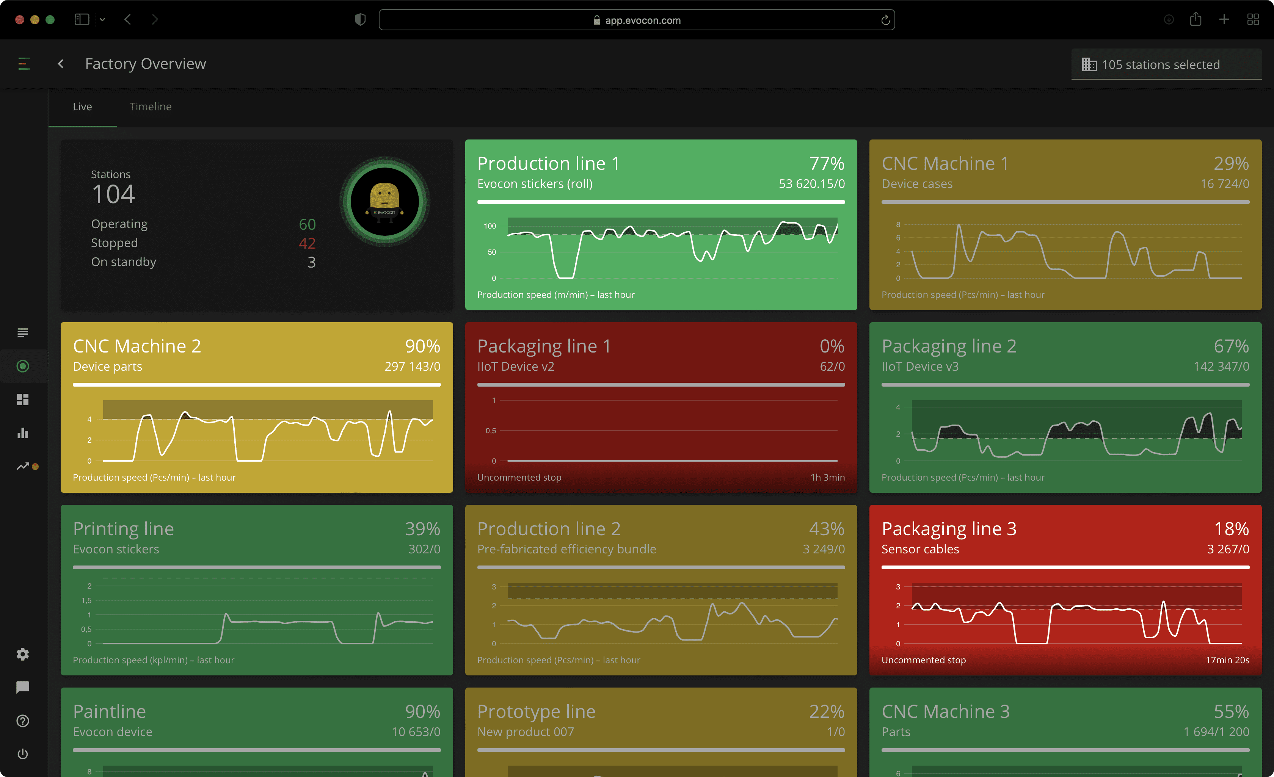Expand the browser sidebar chevron dropdown
This screenshot has width=1274, height=777.
coord(102,20)
